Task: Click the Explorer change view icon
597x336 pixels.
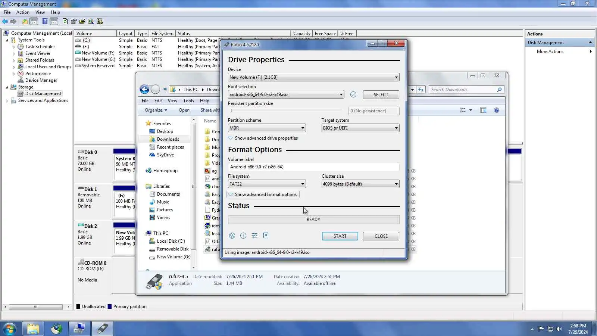Action: 463,110
